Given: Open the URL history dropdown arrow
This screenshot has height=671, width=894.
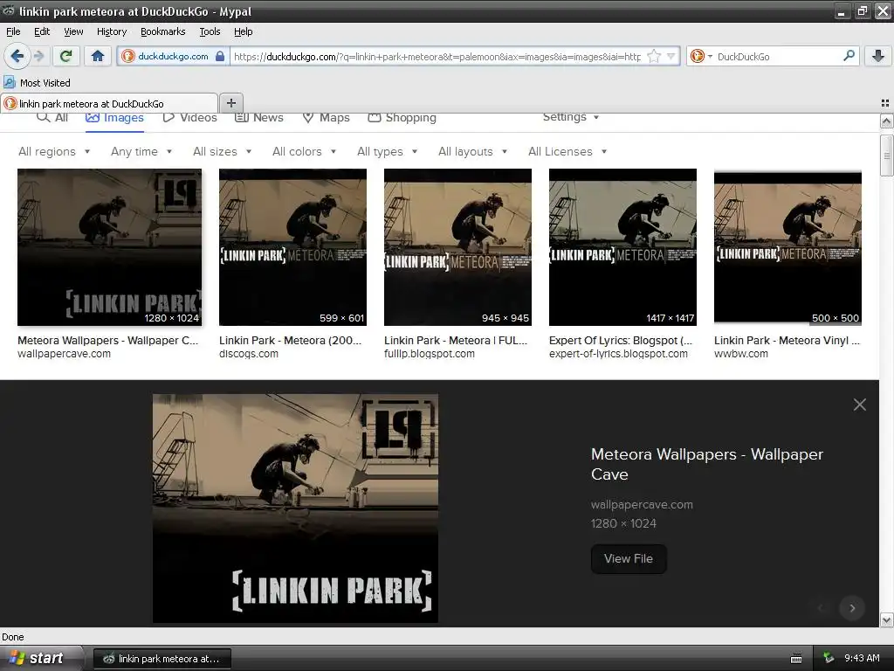Looking at the screenshot, I should tap(671, 56).
